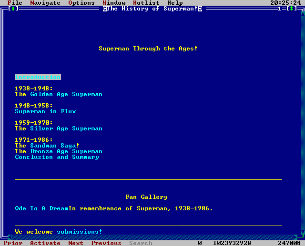Screen dimensions: 305x246
Task: Click horizontal scrollbar right arrow
Action: [295, 237]
